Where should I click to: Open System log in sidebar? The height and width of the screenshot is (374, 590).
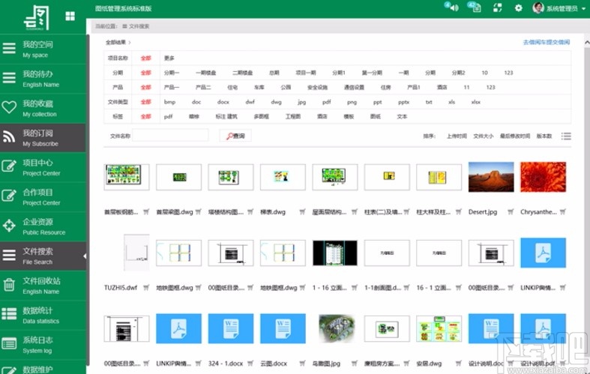click(43, 345)
